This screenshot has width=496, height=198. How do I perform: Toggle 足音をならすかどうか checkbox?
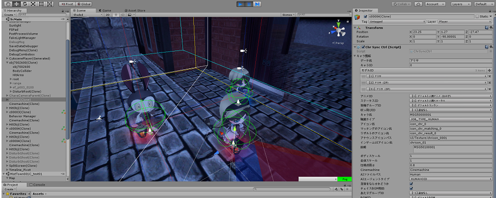click(411, 184)
